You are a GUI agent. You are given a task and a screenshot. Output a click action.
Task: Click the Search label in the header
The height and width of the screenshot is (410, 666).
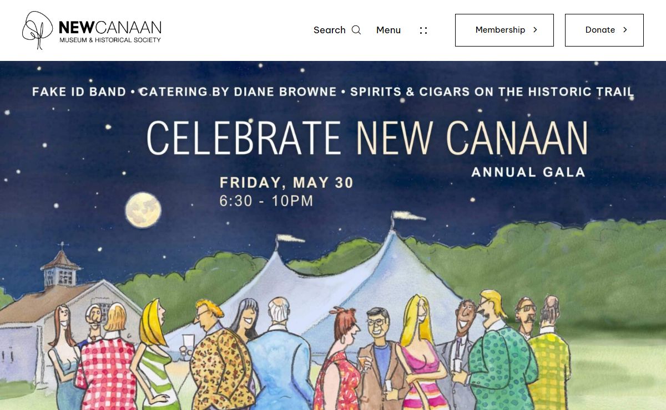click(x=329, y=30)
